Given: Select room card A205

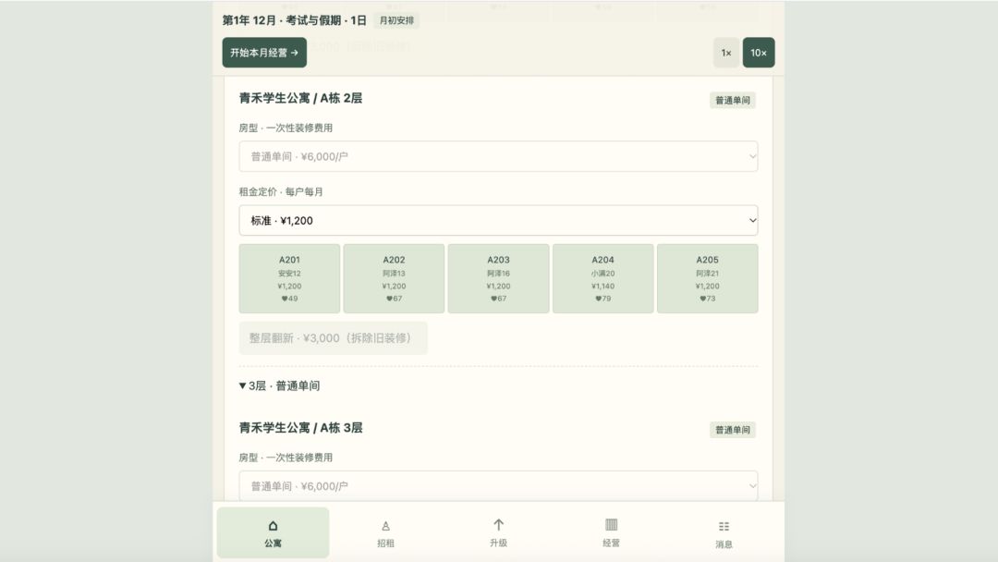Looking at the screenshot, I should (x=707, y=279).
